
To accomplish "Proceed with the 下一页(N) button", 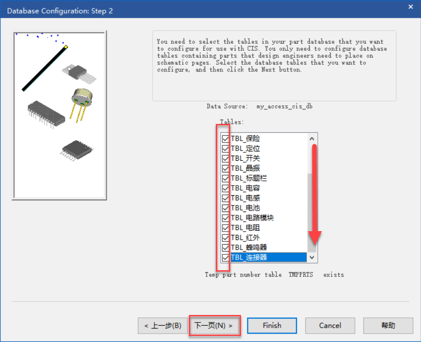I will pos(214,326).
